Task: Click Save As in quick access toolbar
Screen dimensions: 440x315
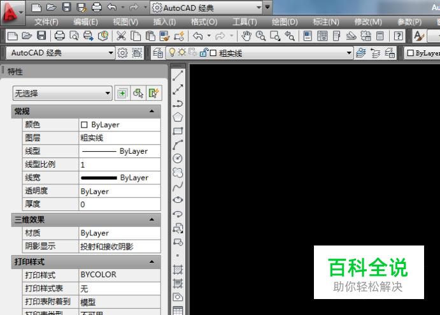Action: (82, 7)
